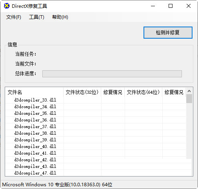This screenshot has width=198, height=189.
Task: Close the DirectX修复工具 window
Action: [x=189, y=6]
